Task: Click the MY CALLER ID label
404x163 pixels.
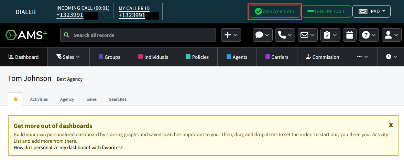Action: [x=134, y=8]
